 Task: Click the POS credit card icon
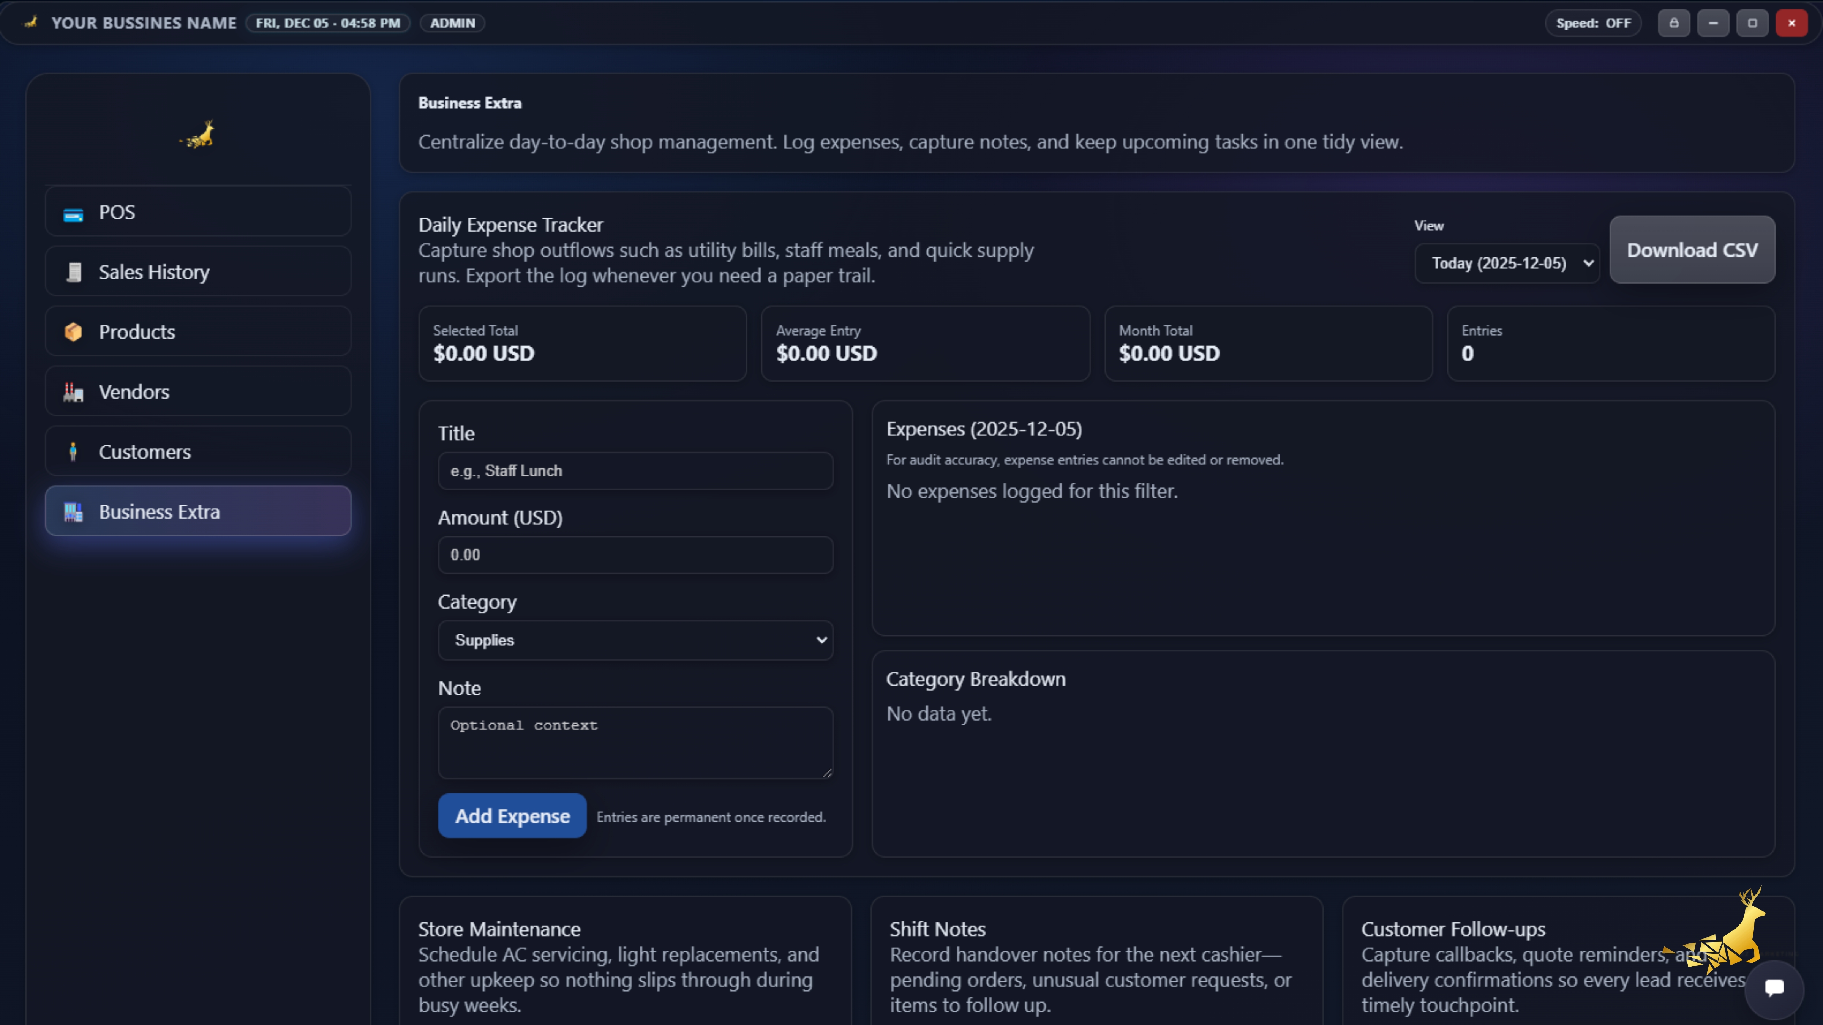[x=73, y=214]
